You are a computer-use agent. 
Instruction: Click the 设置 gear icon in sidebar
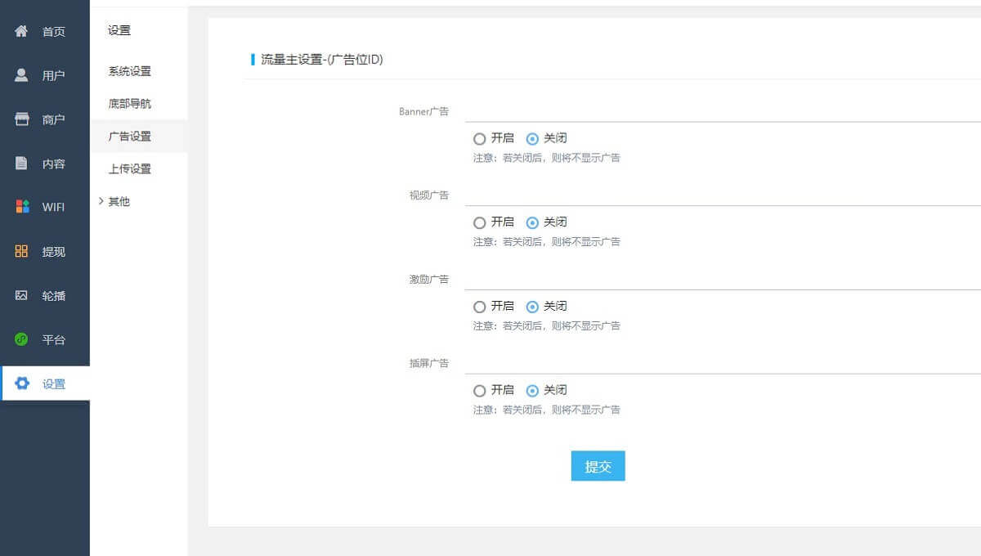click(x=22, y=383)
